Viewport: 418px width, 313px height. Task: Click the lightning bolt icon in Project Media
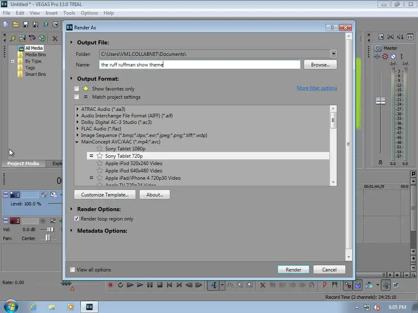click(13, 38)
